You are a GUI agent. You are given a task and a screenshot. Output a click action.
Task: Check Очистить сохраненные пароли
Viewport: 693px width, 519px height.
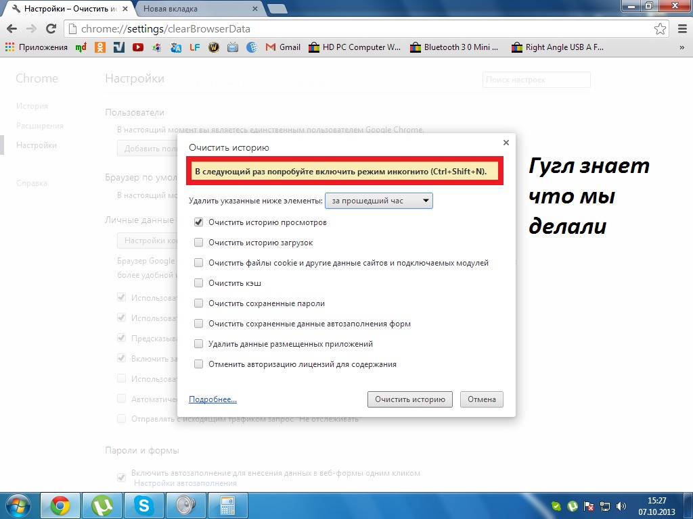pos(198,303)
